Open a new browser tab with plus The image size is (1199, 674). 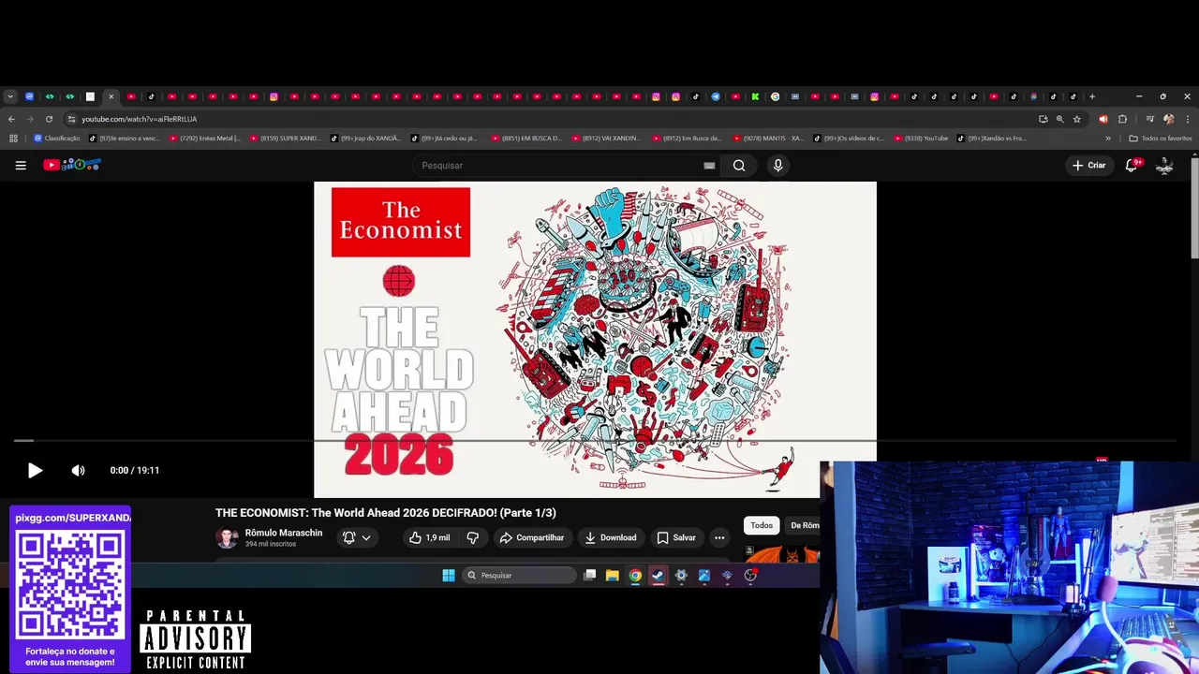click(1091, 96)
